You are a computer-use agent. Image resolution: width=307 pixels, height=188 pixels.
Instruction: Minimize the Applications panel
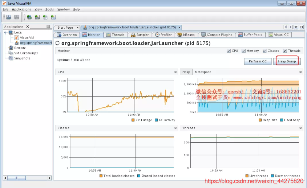tap(48, 26)
